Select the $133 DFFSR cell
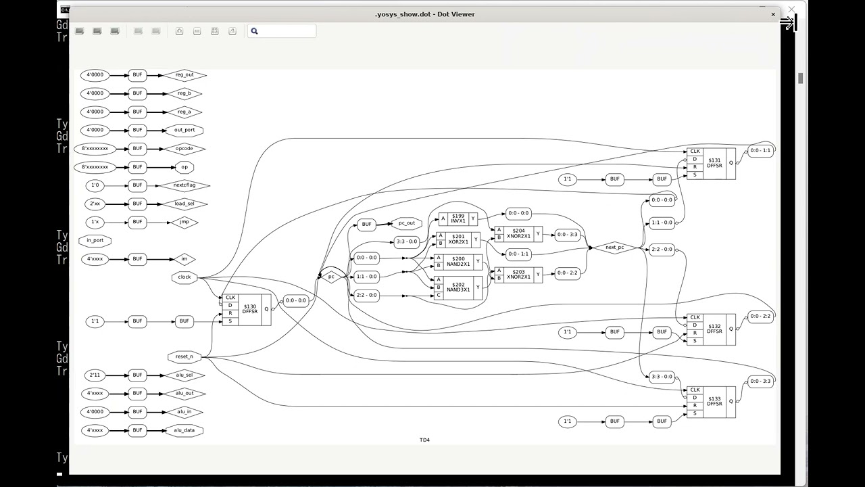 (x=711, y=402)
